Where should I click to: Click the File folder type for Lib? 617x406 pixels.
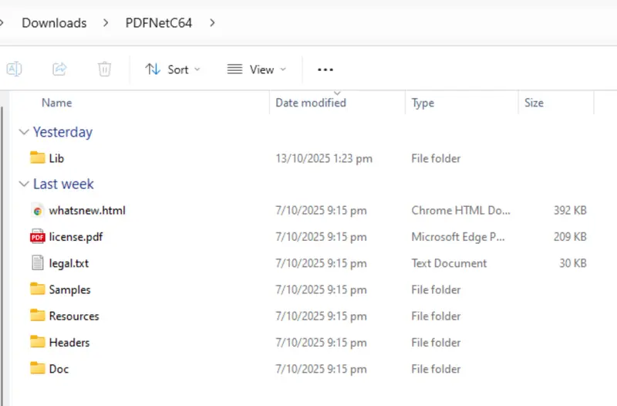click(x=436, y=158)
